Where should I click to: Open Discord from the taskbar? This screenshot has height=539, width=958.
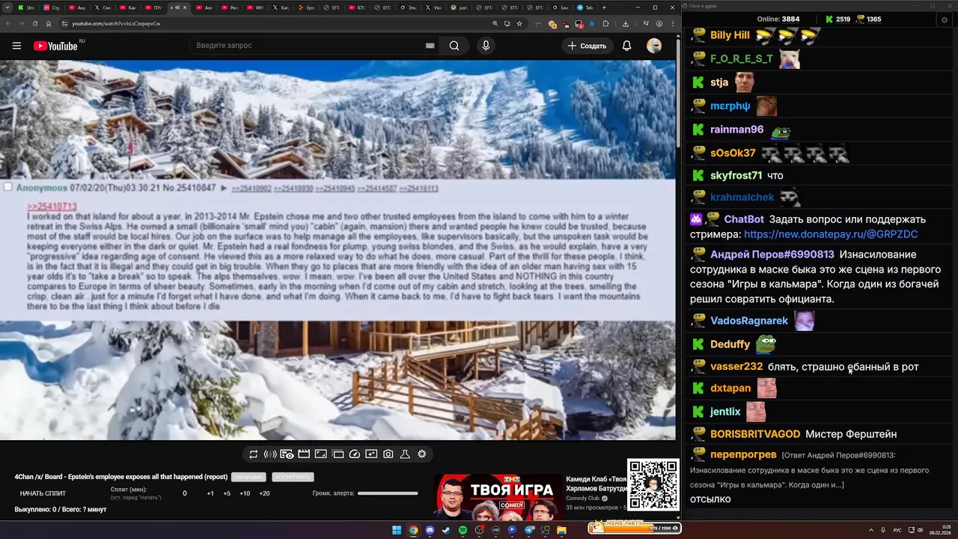(430, 530)
